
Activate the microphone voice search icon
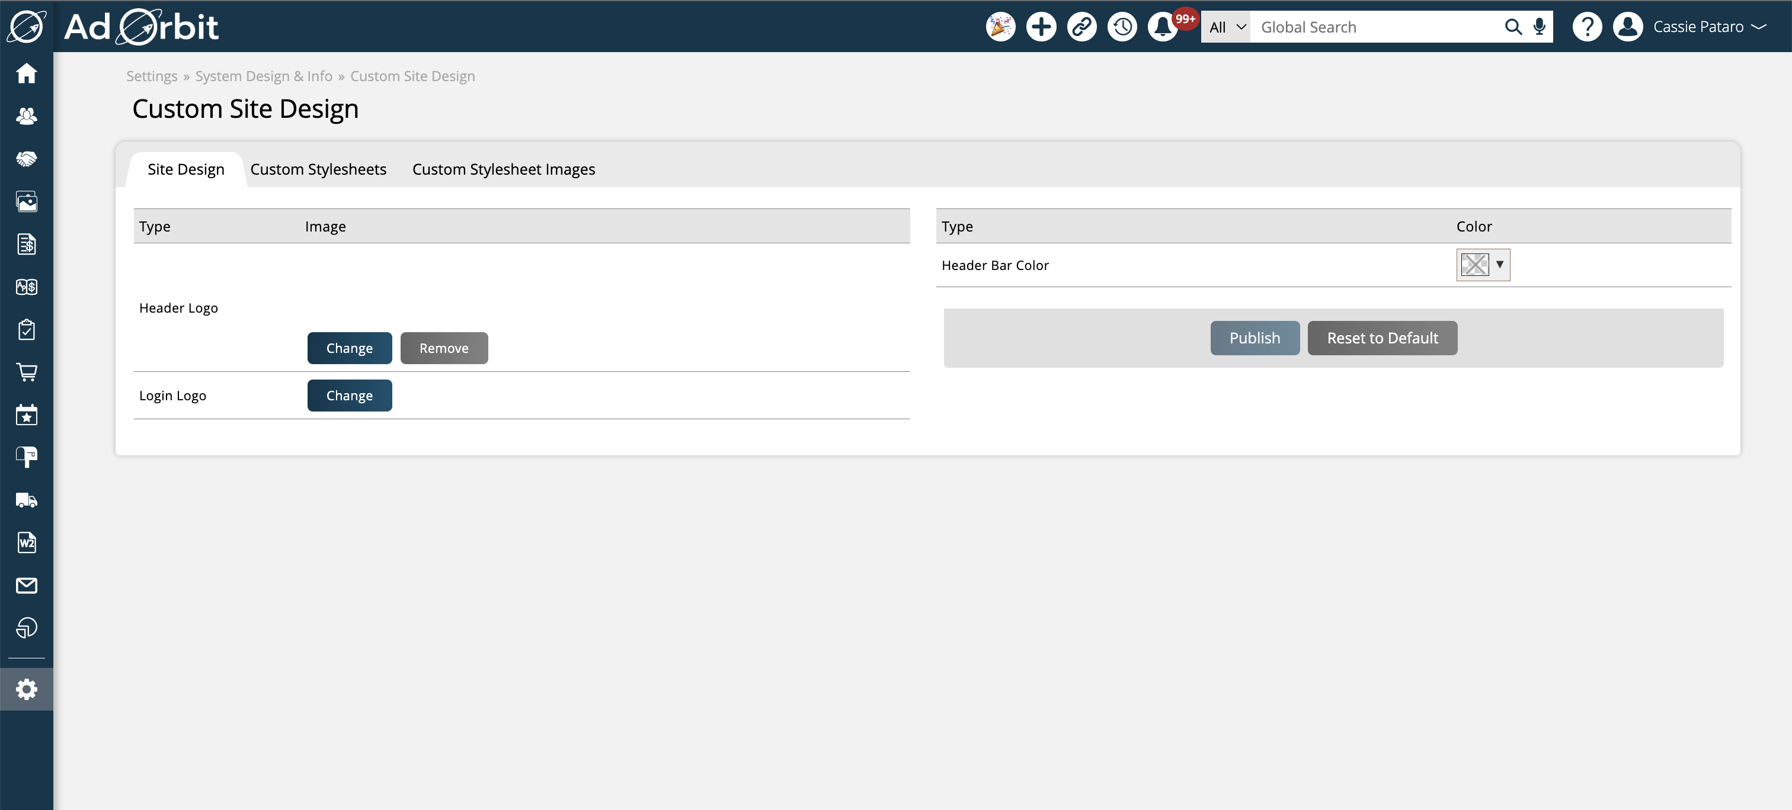coord(1540,27)
